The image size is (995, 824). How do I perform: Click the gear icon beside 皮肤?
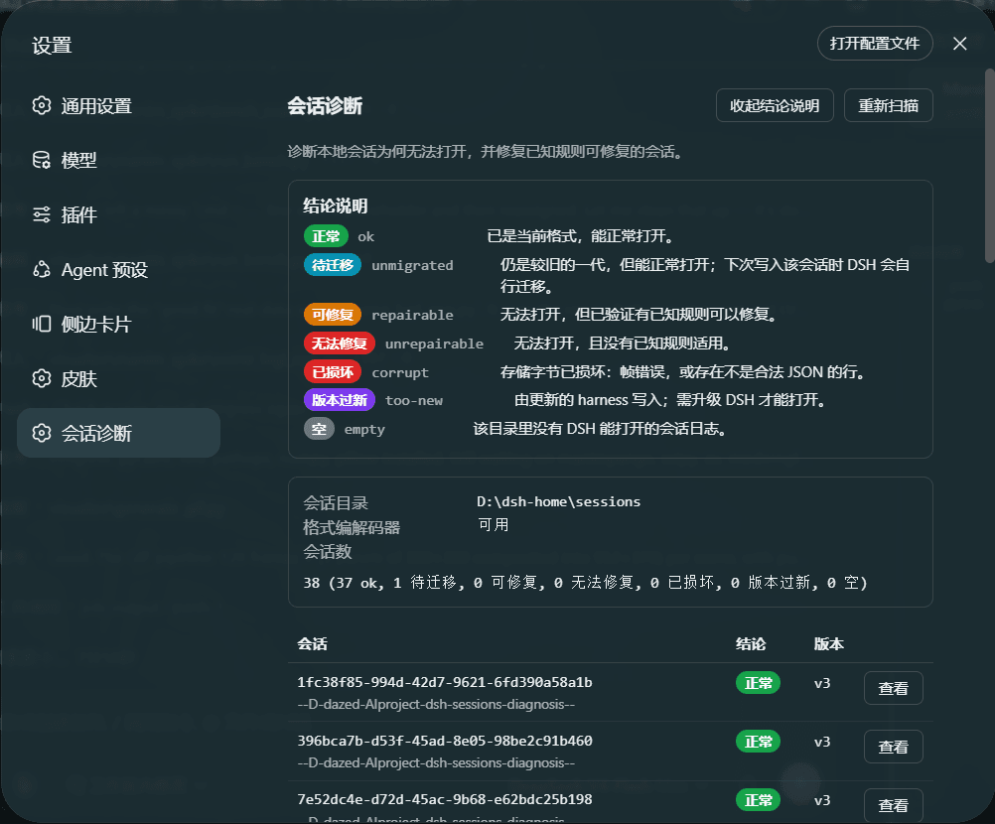tap(42, 378)
